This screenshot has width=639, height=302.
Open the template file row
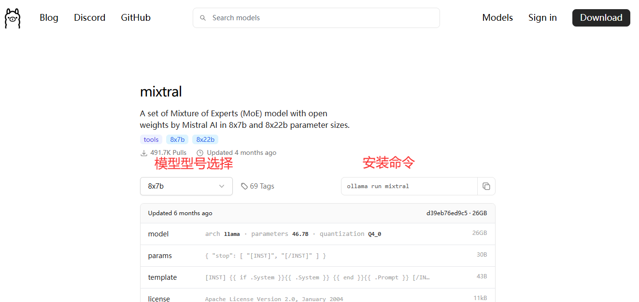pos(317,277)
